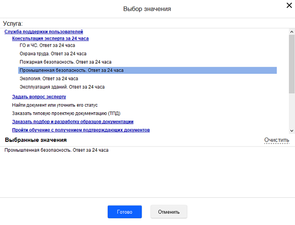Viewport: 295px width, 225px height.
Task: Open Заказать подбор и разработку образцов документации
Action: pyautogui.click(x=73, y=122)
